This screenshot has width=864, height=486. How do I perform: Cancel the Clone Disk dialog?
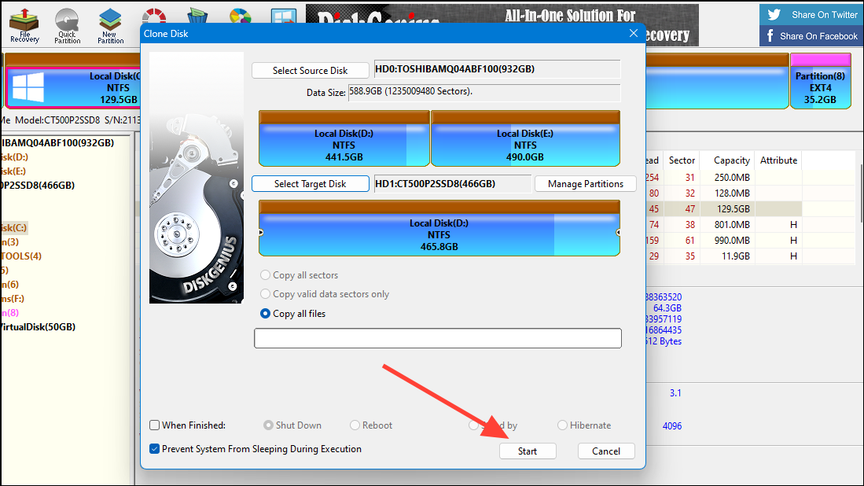point(606,451)
